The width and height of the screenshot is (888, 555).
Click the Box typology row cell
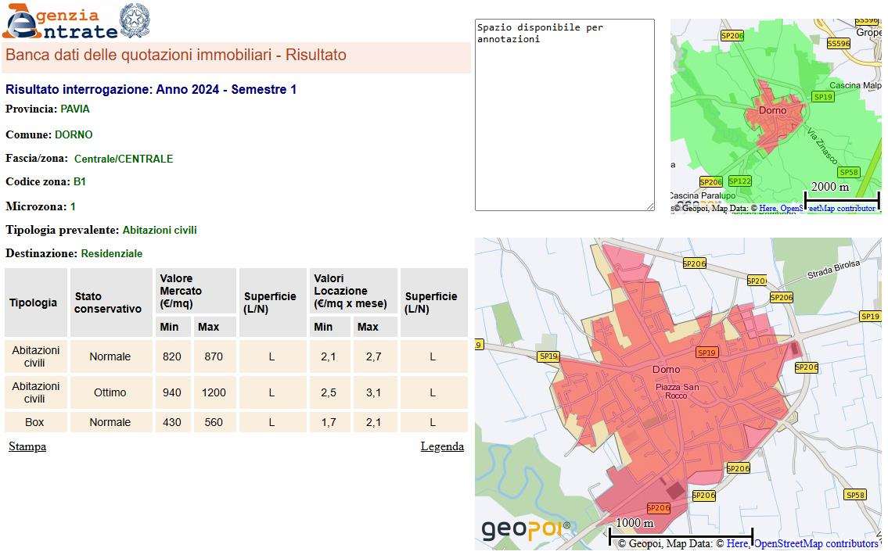coord(35,422)
